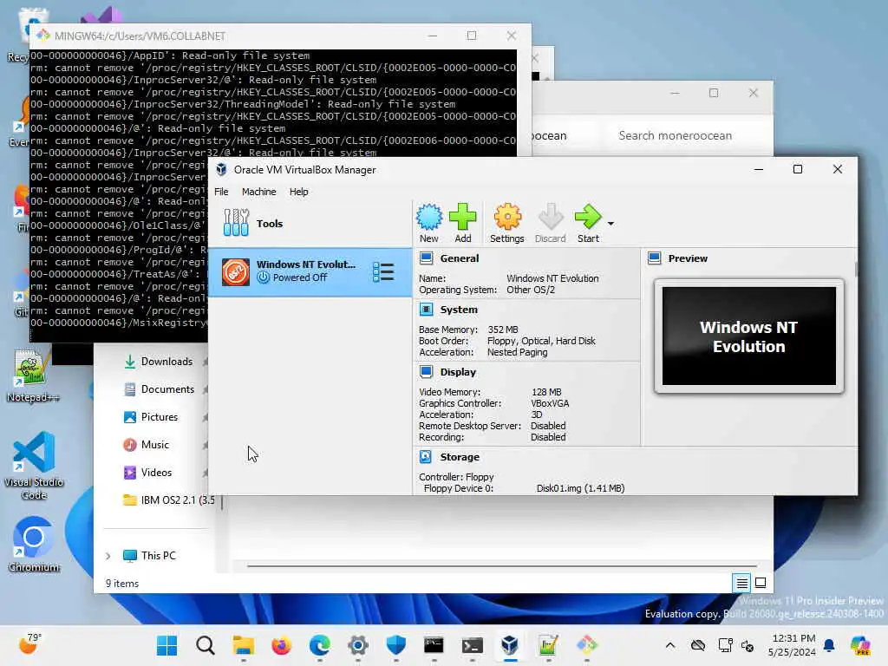Click the Discard toolbar icon
The width and height of the screenshot is (888, 666).
(550, 223)
